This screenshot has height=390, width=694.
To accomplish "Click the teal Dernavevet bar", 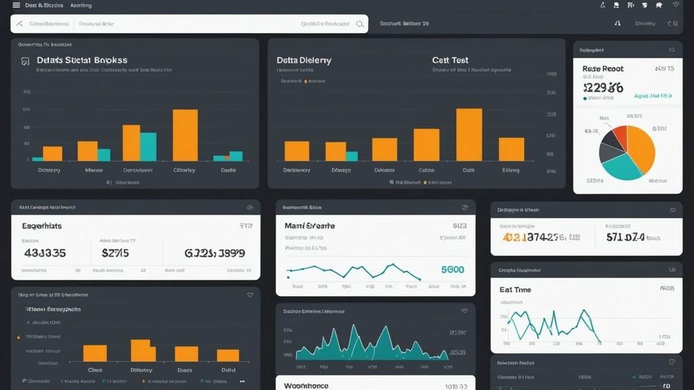I will (148, 147).
